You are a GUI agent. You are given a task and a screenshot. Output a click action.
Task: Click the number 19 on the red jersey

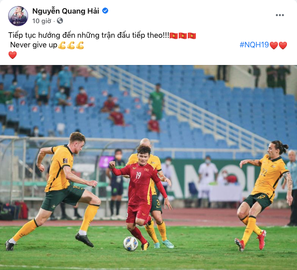coord(138,175)
